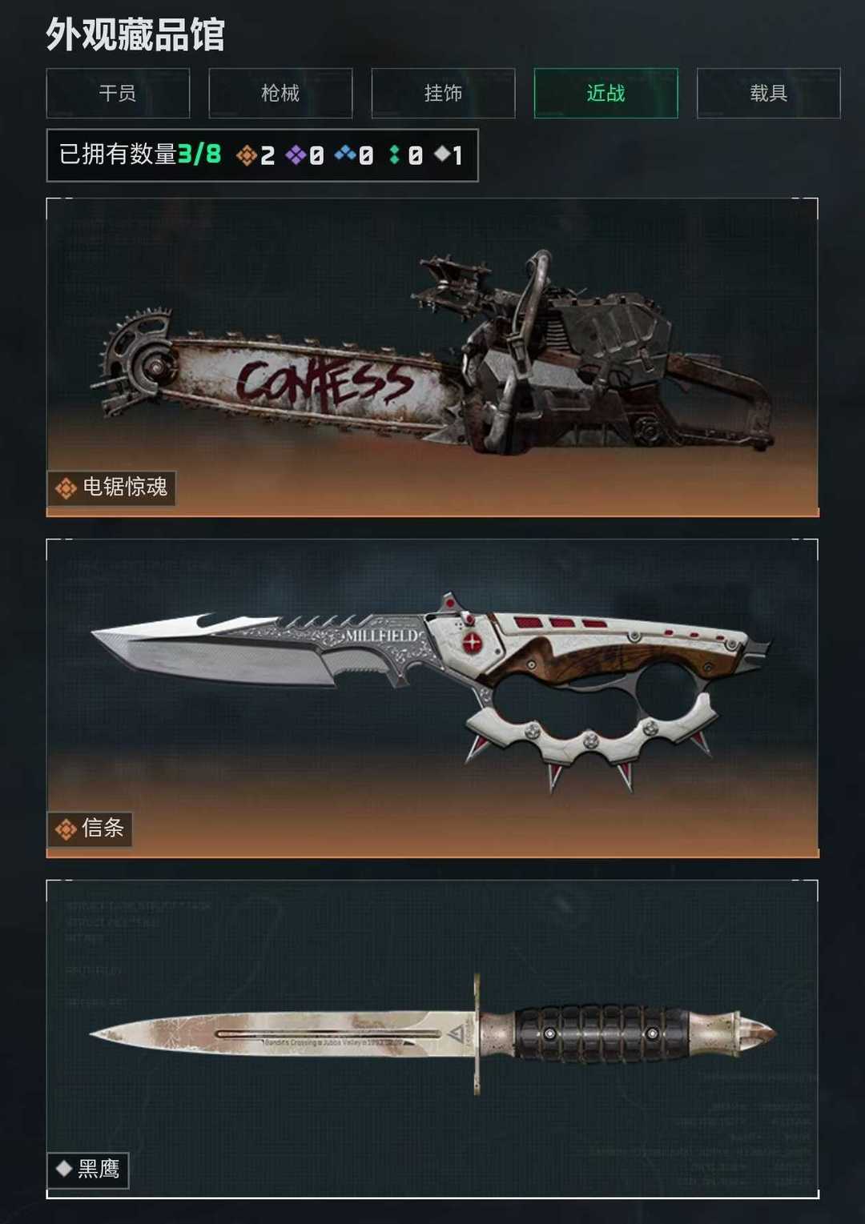Image resolution: width=865 pixels, height=1224 pixels.
Task: Click the white diamond rarity icon
Action: pos(442,154)
